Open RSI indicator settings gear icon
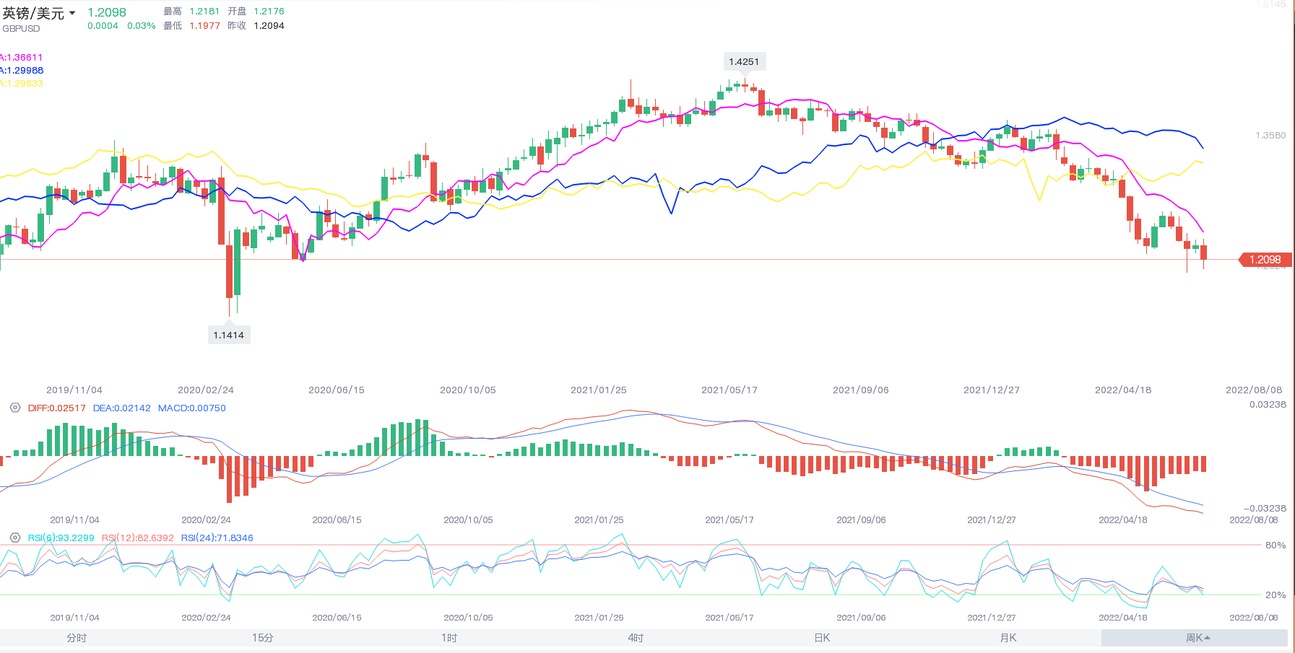The image size is (1295, 653). (x=14, y=538)
